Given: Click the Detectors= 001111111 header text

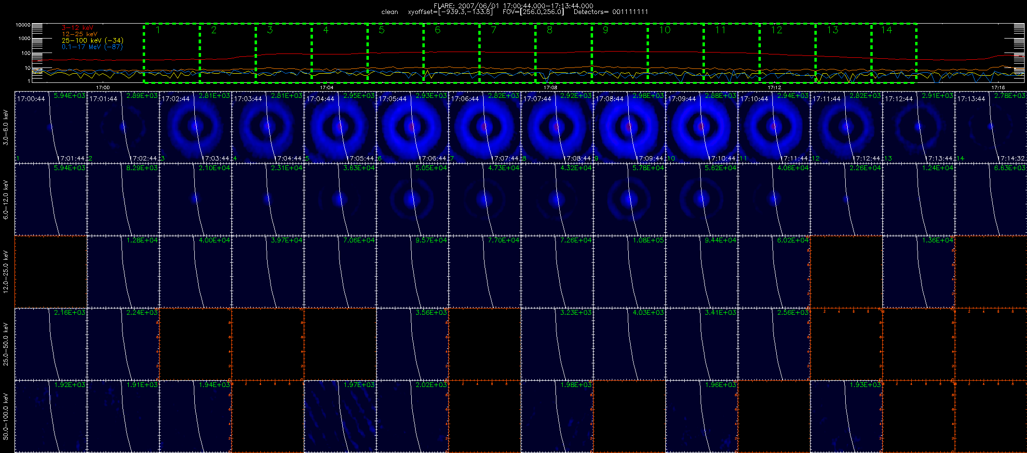Looking at the screenshot, I should click(611, 12).
